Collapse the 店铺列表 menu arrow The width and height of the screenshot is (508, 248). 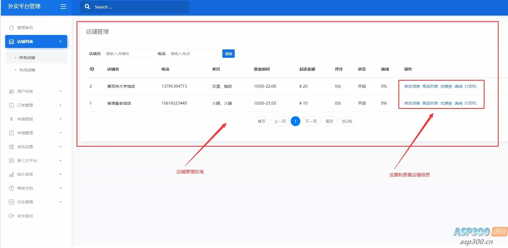(x=60, y=41)
